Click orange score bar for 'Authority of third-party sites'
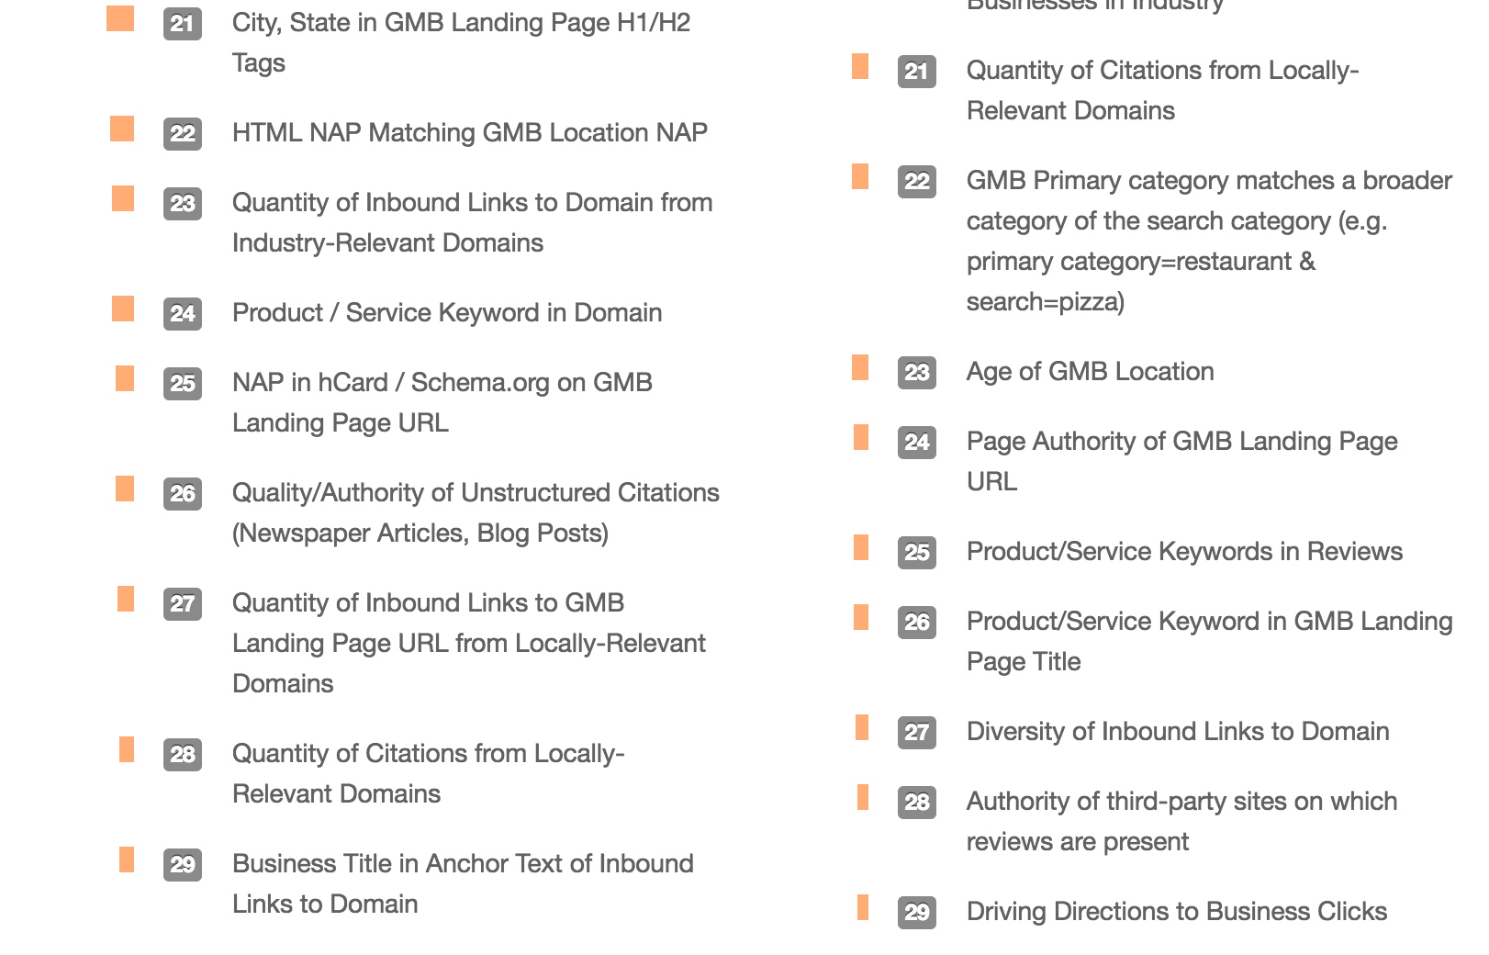 click(x=863, y=797)
